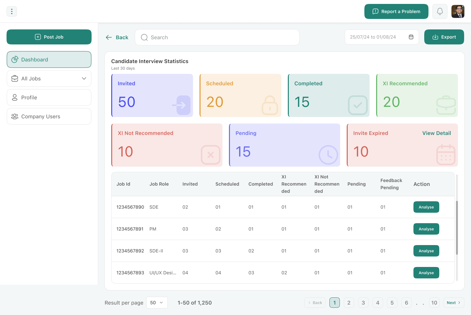Click the Report a Problem button
Viewport: 471px width, 315px height.
pos(396,11)
